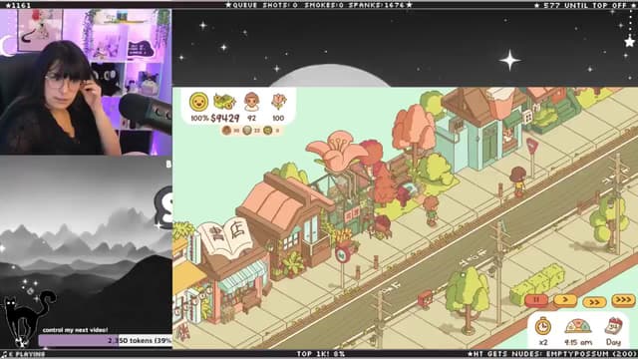638x359 pixels.
Task: Click the 4:15 am clock text
Action: [x=578, y=342]
